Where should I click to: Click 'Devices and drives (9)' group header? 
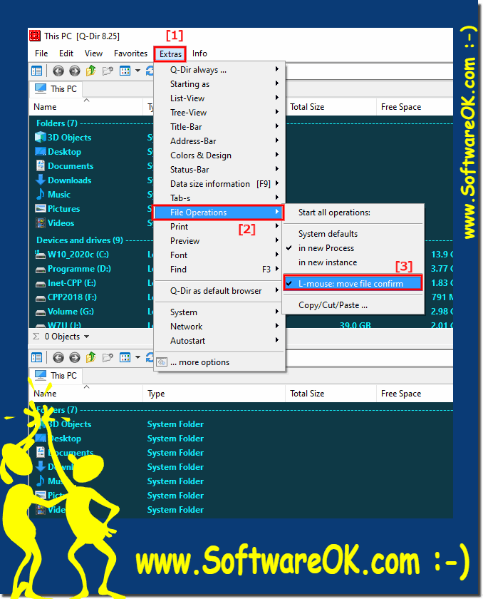coord(79,240)
